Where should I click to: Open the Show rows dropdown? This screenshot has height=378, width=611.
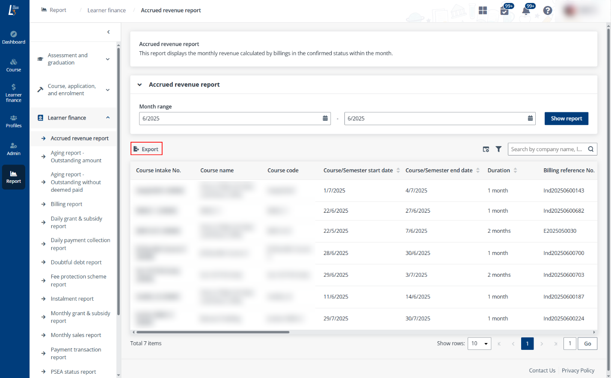point(479,343)
